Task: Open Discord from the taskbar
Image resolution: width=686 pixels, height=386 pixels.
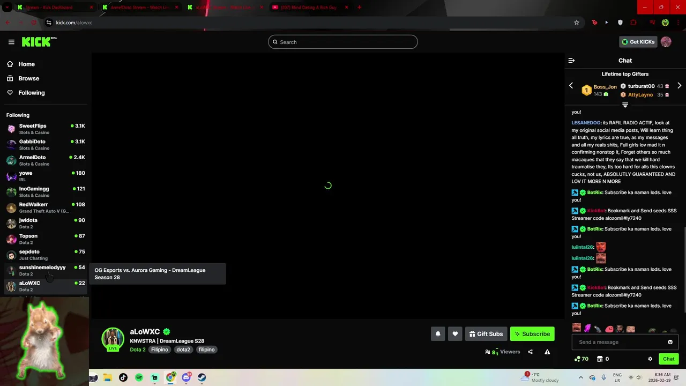Action: pyautogui.click(x=186, y=377)
